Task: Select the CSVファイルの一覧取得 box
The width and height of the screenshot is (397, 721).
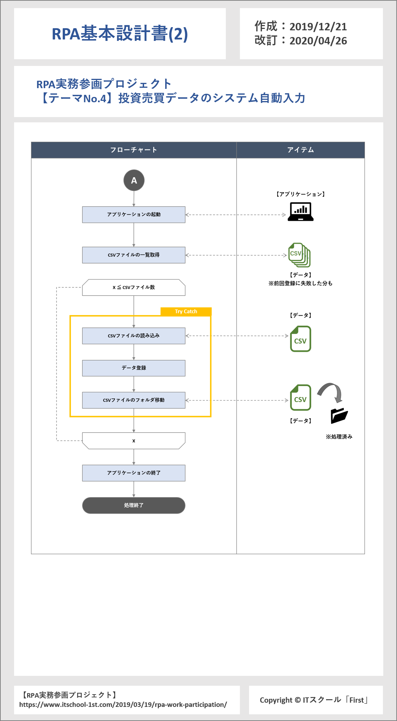Action: (134, 255)
